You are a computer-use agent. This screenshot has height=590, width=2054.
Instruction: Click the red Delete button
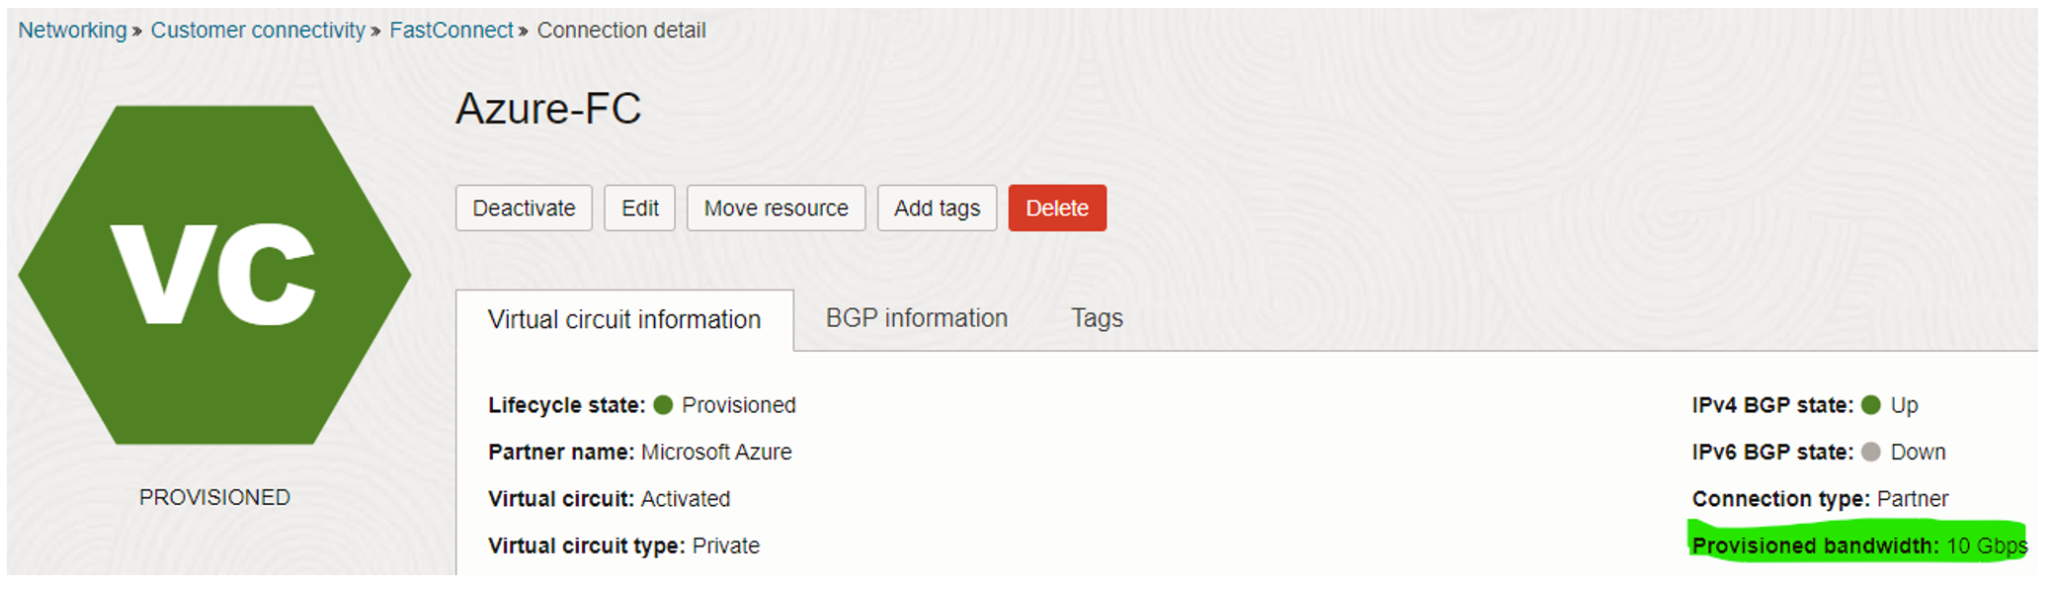(x=1056, y=208)
